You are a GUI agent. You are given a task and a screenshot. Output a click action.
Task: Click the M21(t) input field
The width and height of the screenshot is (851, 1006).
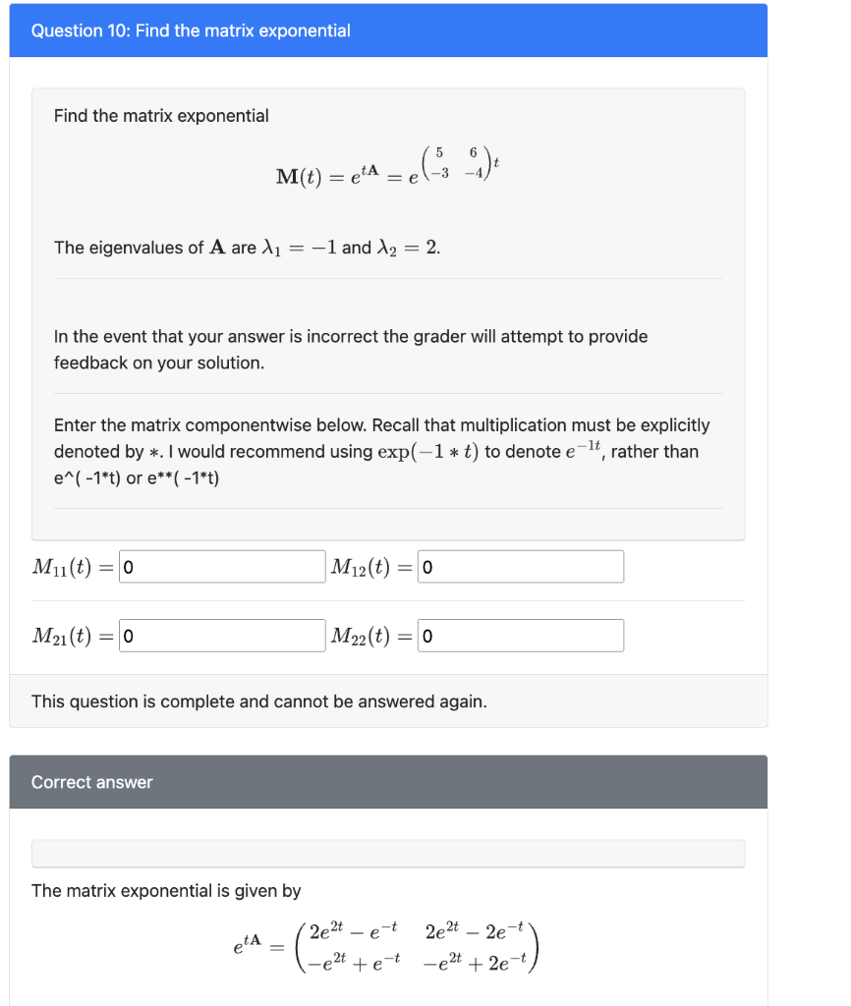coord(221,635)
